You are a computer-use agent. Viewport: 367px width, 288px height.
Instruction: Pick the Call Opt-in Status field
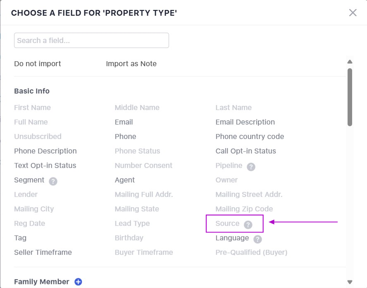pyautogui.click(x=245, y=151)
